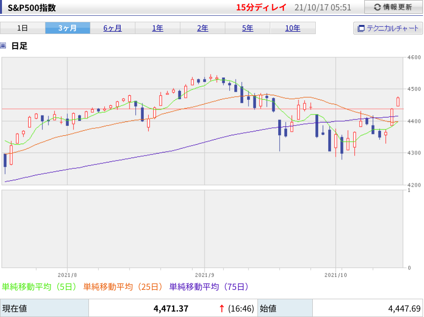This screenshot has height=317, width=424.
Task: Click the empty lower indicator chart panel
Action: [202, 229]
